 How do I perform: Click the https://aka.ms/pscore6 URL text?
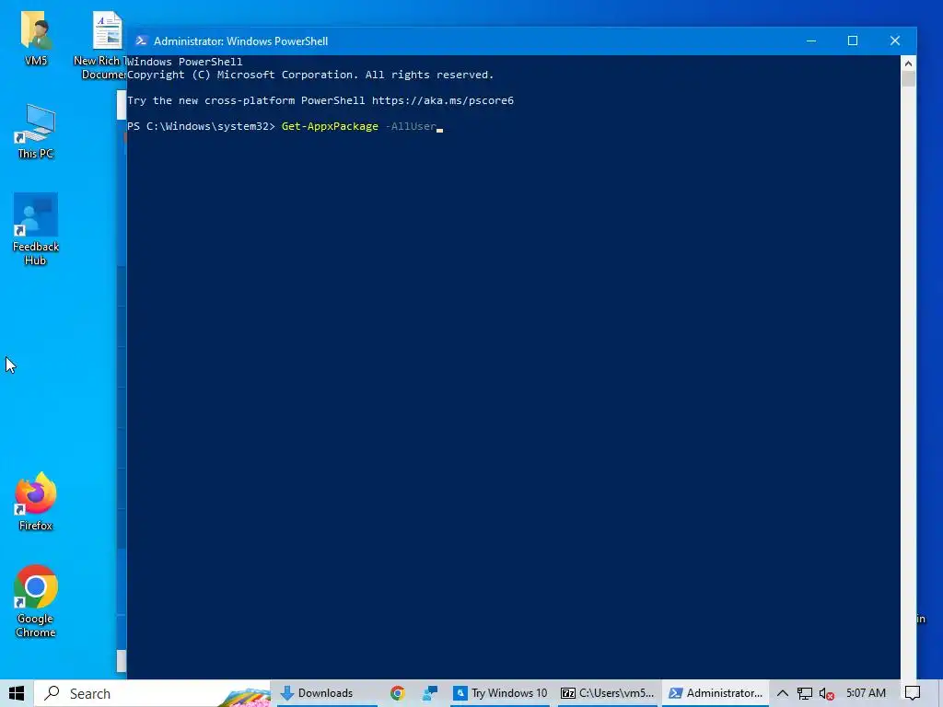443,100
